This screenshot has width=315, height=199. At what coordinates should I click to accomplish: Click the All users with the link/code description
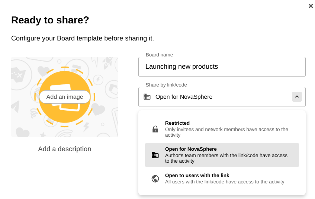click(225, 182)
